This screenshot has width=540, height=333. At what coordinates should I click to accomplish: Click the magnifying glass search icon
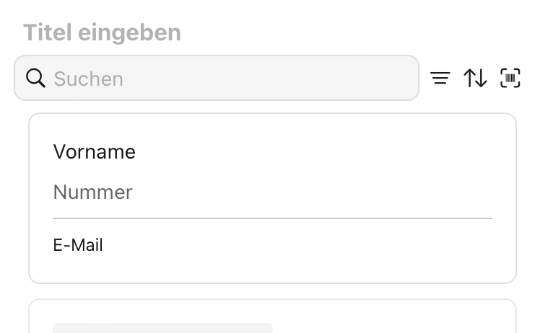coord(35,78)
